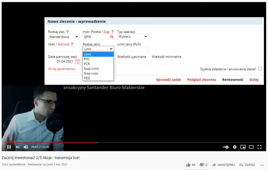
Task: Skip to the next video
Action: click(18, 147)
